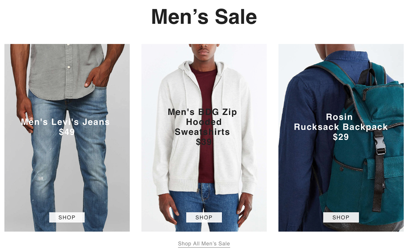Select the Men's Levi's Jeans title text
Viewport: 407px width, 251px height.
point(65,122)
